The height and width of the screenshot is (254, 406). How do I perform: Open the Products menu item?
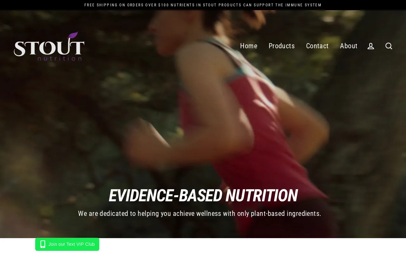[282, 46]
